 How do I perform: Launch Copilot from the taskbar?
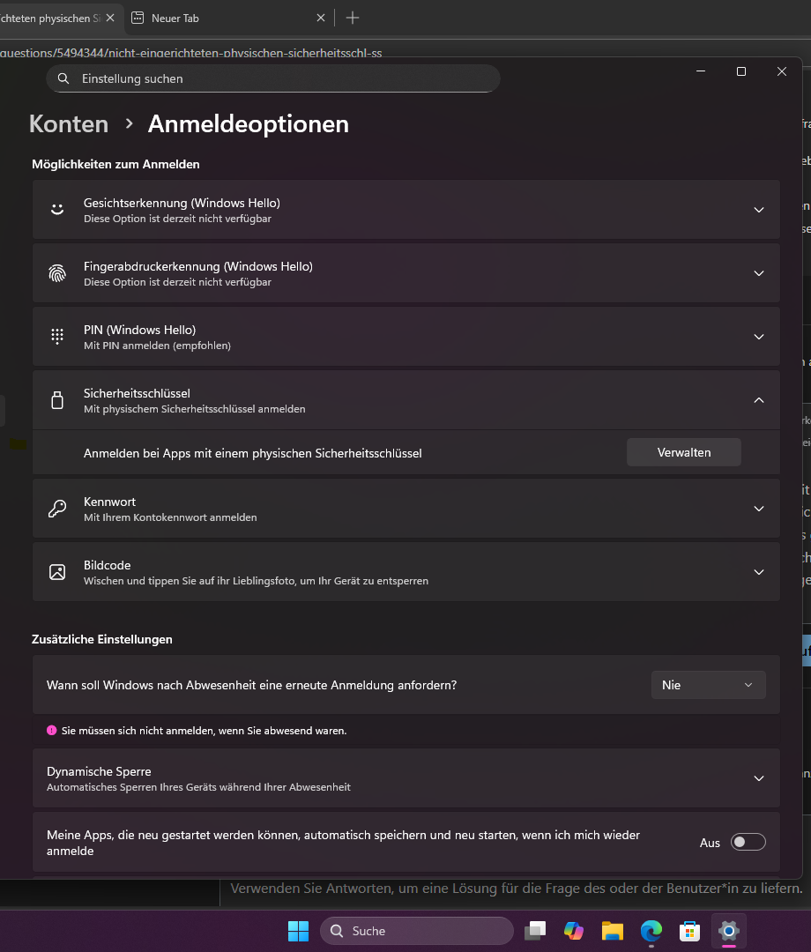(x=573, y=931)
